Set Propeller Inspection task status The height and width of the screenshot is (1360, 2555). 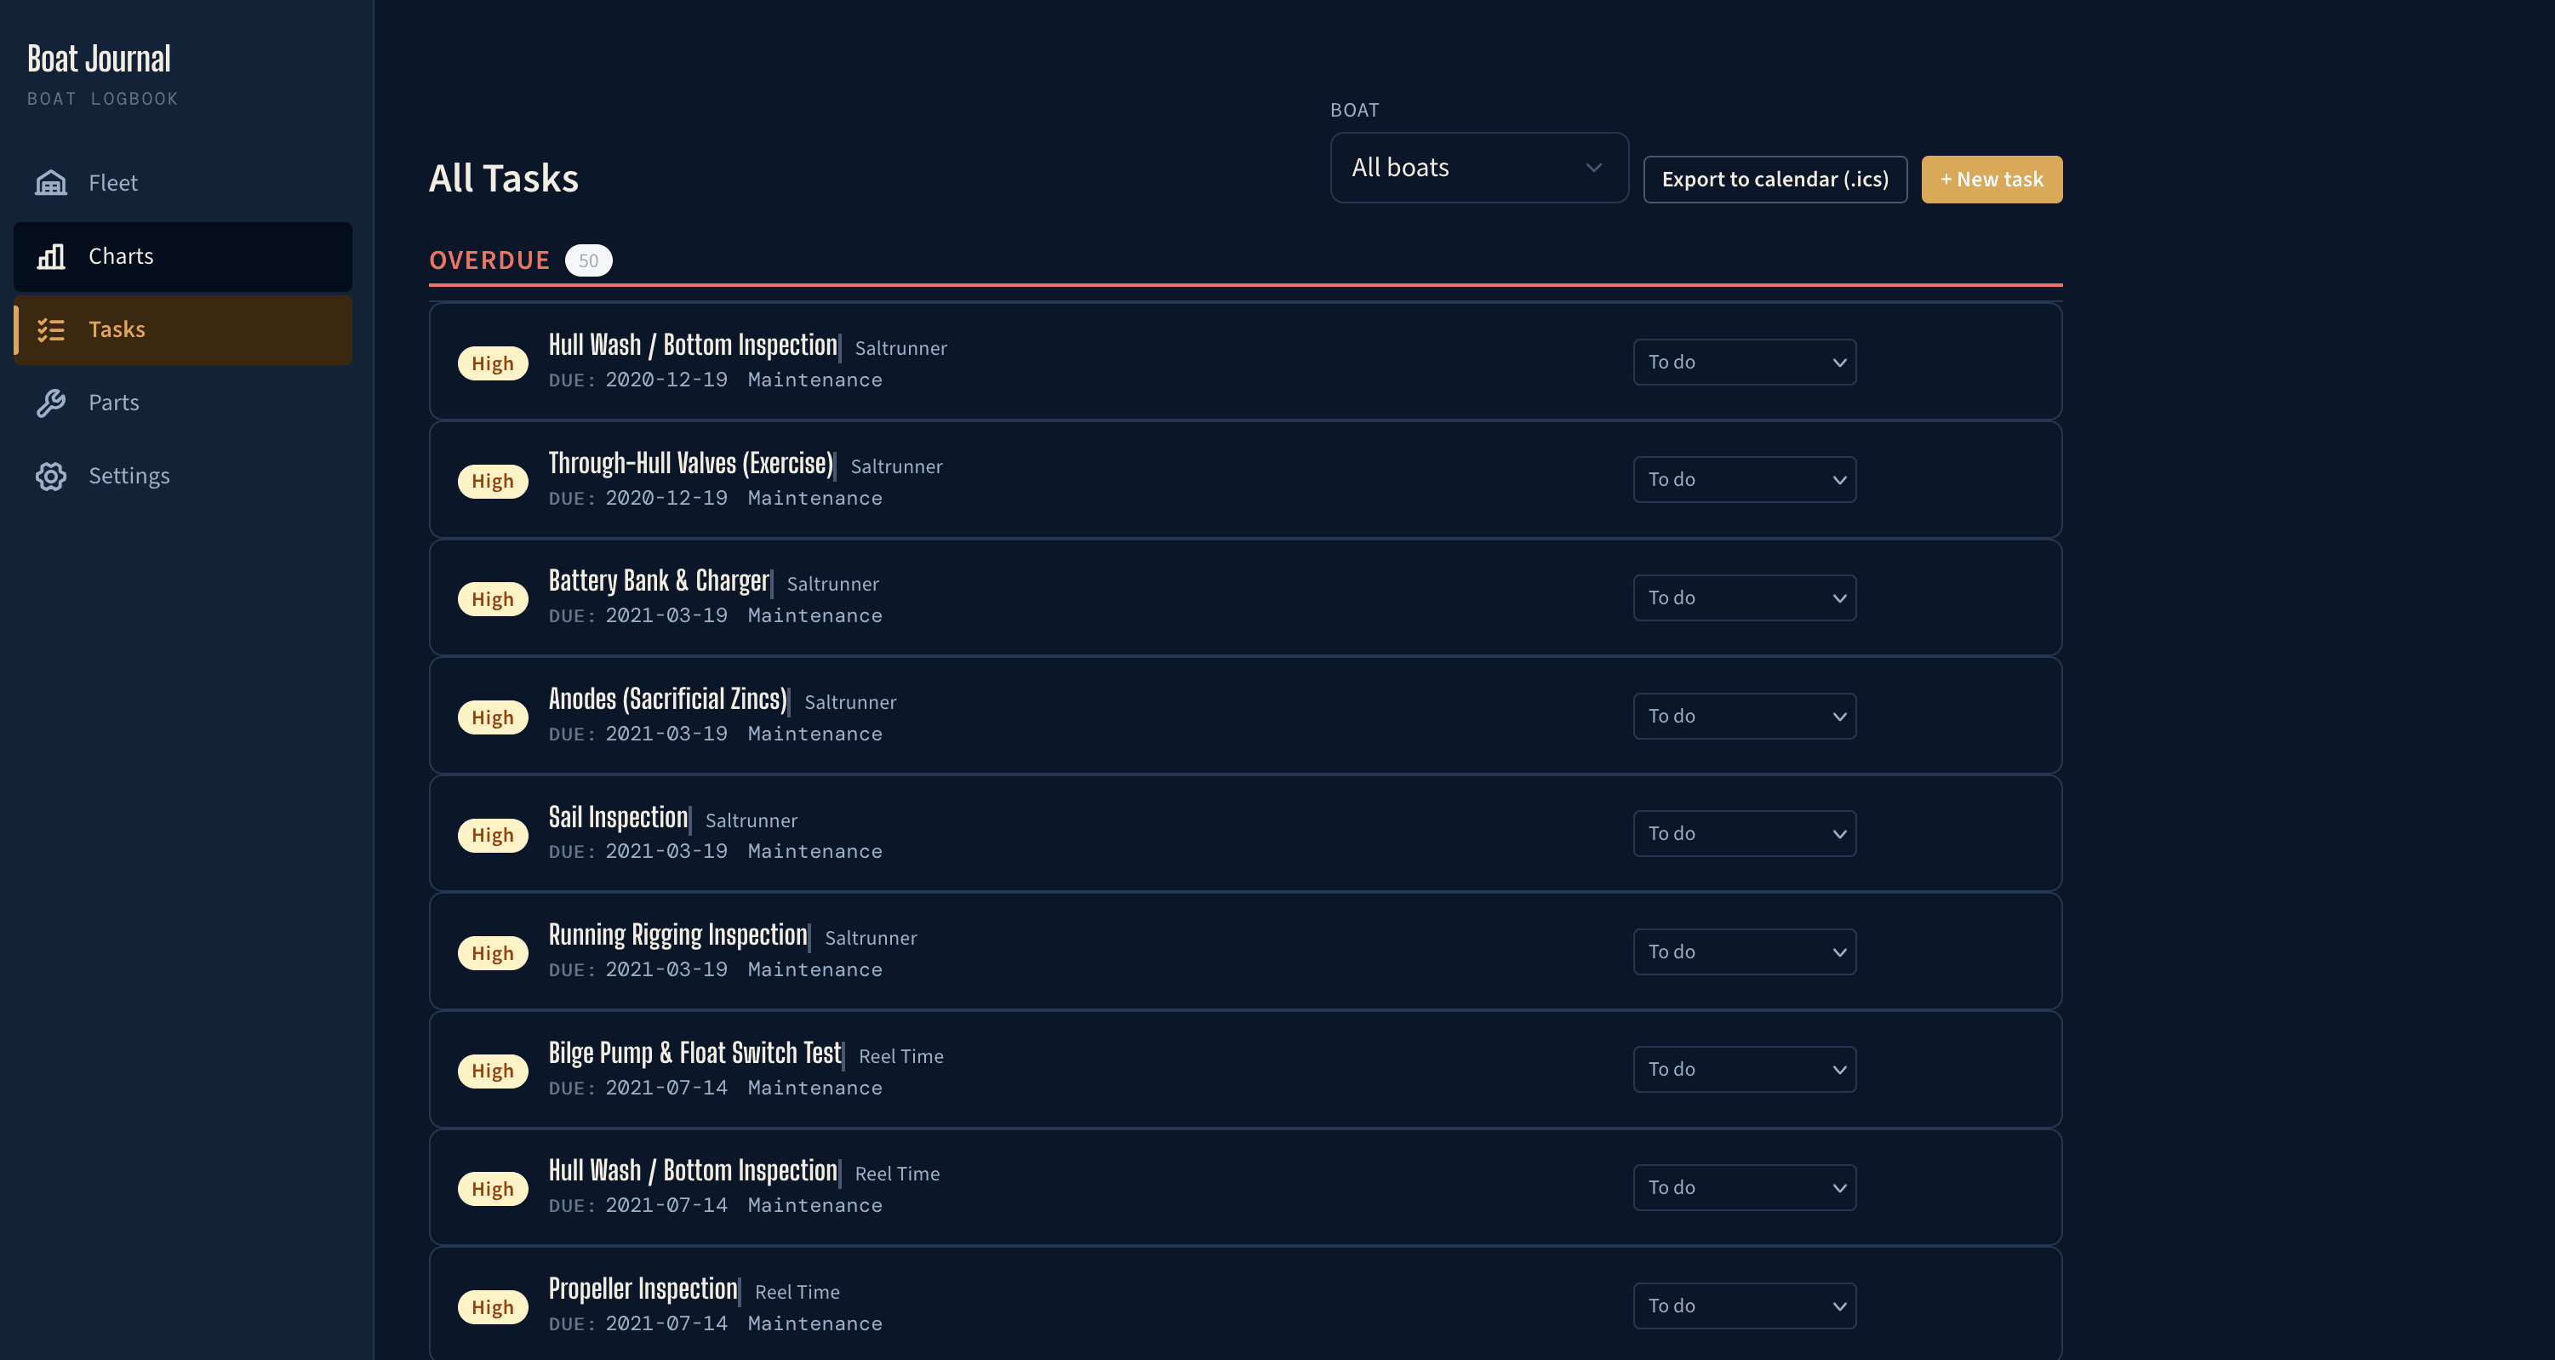[x=1745, y=1306]
